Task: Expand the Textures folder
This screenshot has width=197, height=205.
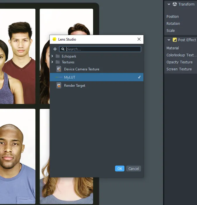Action: pyautogui.click(x=52, y=62)
